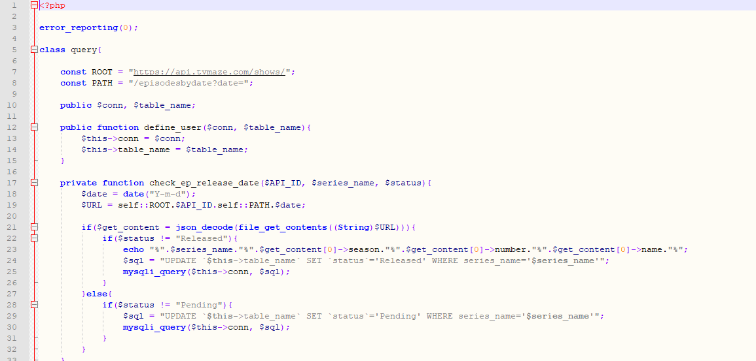Place cursor on the echo statement
This screenshot has width=756, height=361.
(134, 249)
